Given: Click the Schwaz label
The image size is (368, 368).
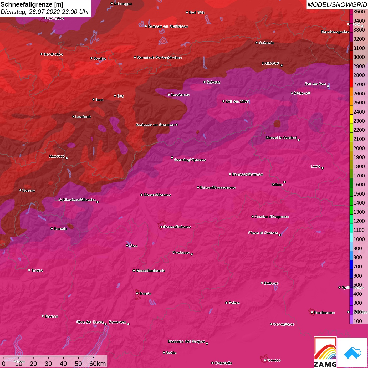Looking at the screenshot, I should point(213,82).
